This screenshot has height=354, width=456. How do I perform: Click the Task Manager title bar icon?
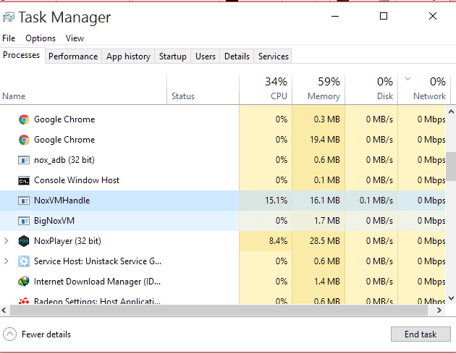tap(9, 17)
